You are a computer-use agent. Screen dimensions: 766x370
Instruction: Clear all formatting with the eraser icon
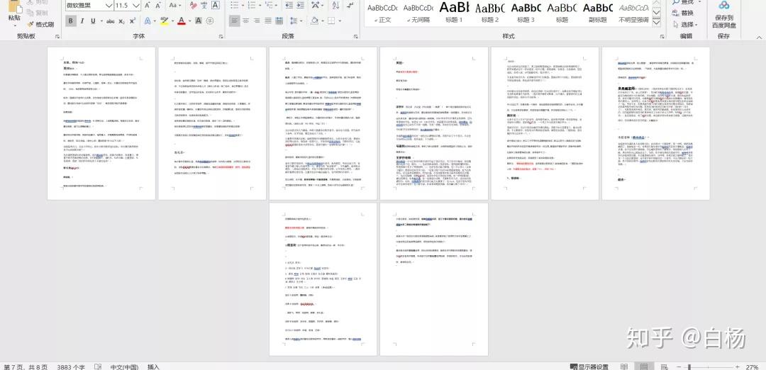[194, 6]
